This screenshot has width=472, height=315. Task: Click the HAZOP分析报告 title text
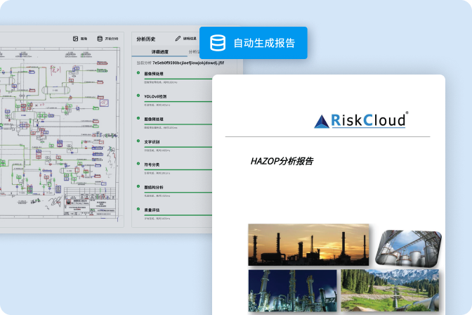(x=282, y=162)
